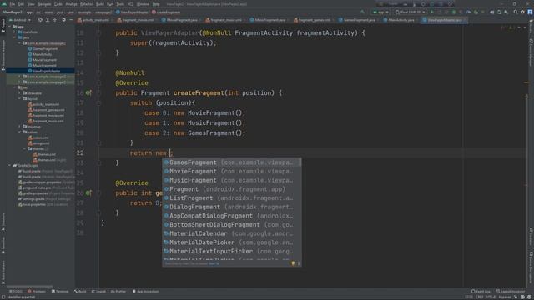
Task: Click the Android Studio logo icon
Action: tap(4, 4)
